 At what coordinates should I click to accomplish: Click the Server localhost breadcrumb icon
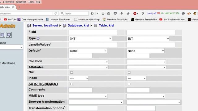pos(29,26)
